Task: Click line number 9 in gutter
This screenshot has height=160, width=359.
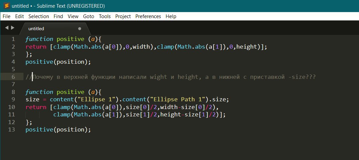Action: click(13, 100)
